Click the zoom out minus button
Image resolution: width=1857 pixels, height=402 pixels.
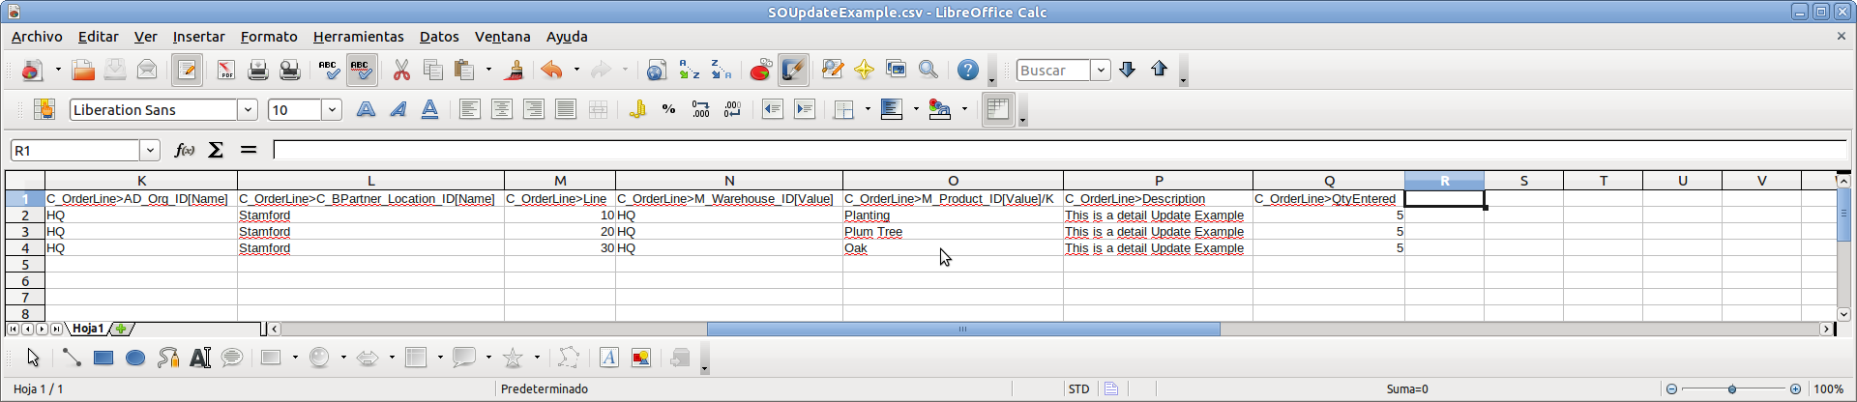[x=1671, y=388]
